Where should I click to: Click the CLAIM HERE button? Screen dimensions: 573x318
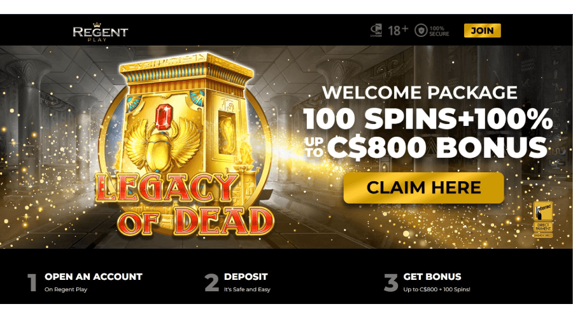tap(423, 188)
